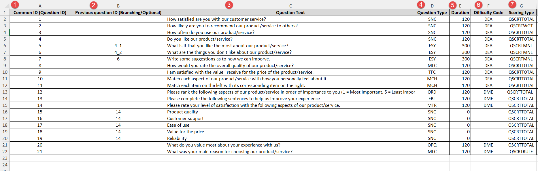Select column A header

click(x=40, y=6)
